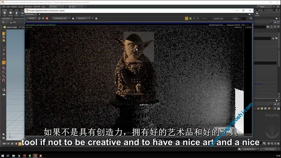Add a new tab beside Render View
This screenshot has height=158, width=281.
click(39, 14)
